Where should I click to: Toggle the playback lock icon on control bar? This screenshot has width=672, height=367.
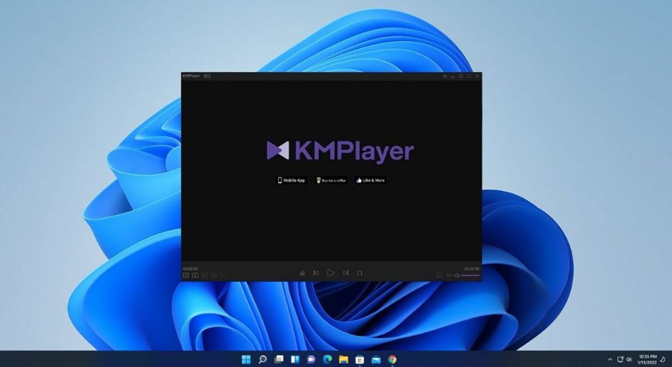tap(302, 273)
